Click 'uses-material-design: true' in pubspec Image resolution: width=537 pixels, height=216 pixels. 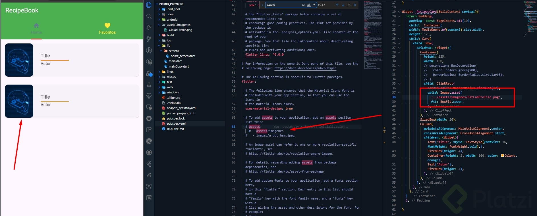pos(269,108)
